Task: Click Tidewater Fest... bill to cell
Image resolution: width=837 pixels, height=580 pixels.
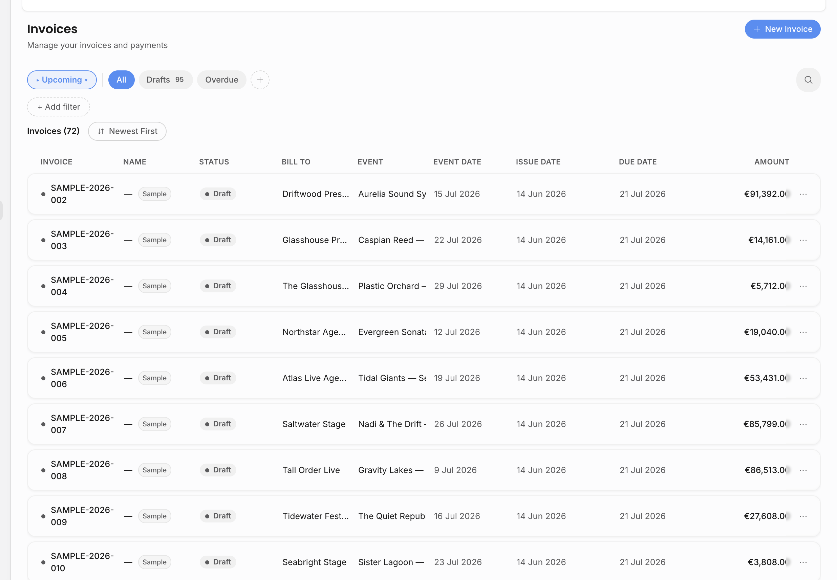Action: [x=316, y=516]
